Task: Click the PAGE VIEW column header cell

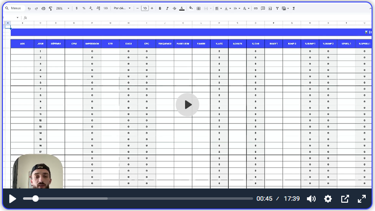Action: click(183, 44)
